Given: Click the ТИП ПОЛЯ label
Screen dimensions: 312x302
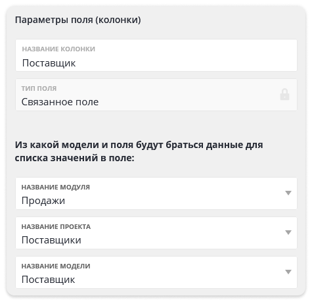Looking at the screenshot, I should point(39,88).
